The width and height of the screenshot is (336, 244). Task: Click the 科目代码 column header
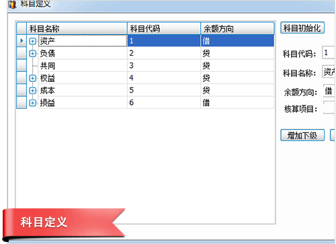[164, 28]
